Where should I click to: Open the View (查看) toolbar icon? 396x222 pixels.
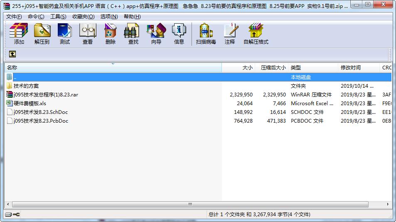click(x=88, y=34)
